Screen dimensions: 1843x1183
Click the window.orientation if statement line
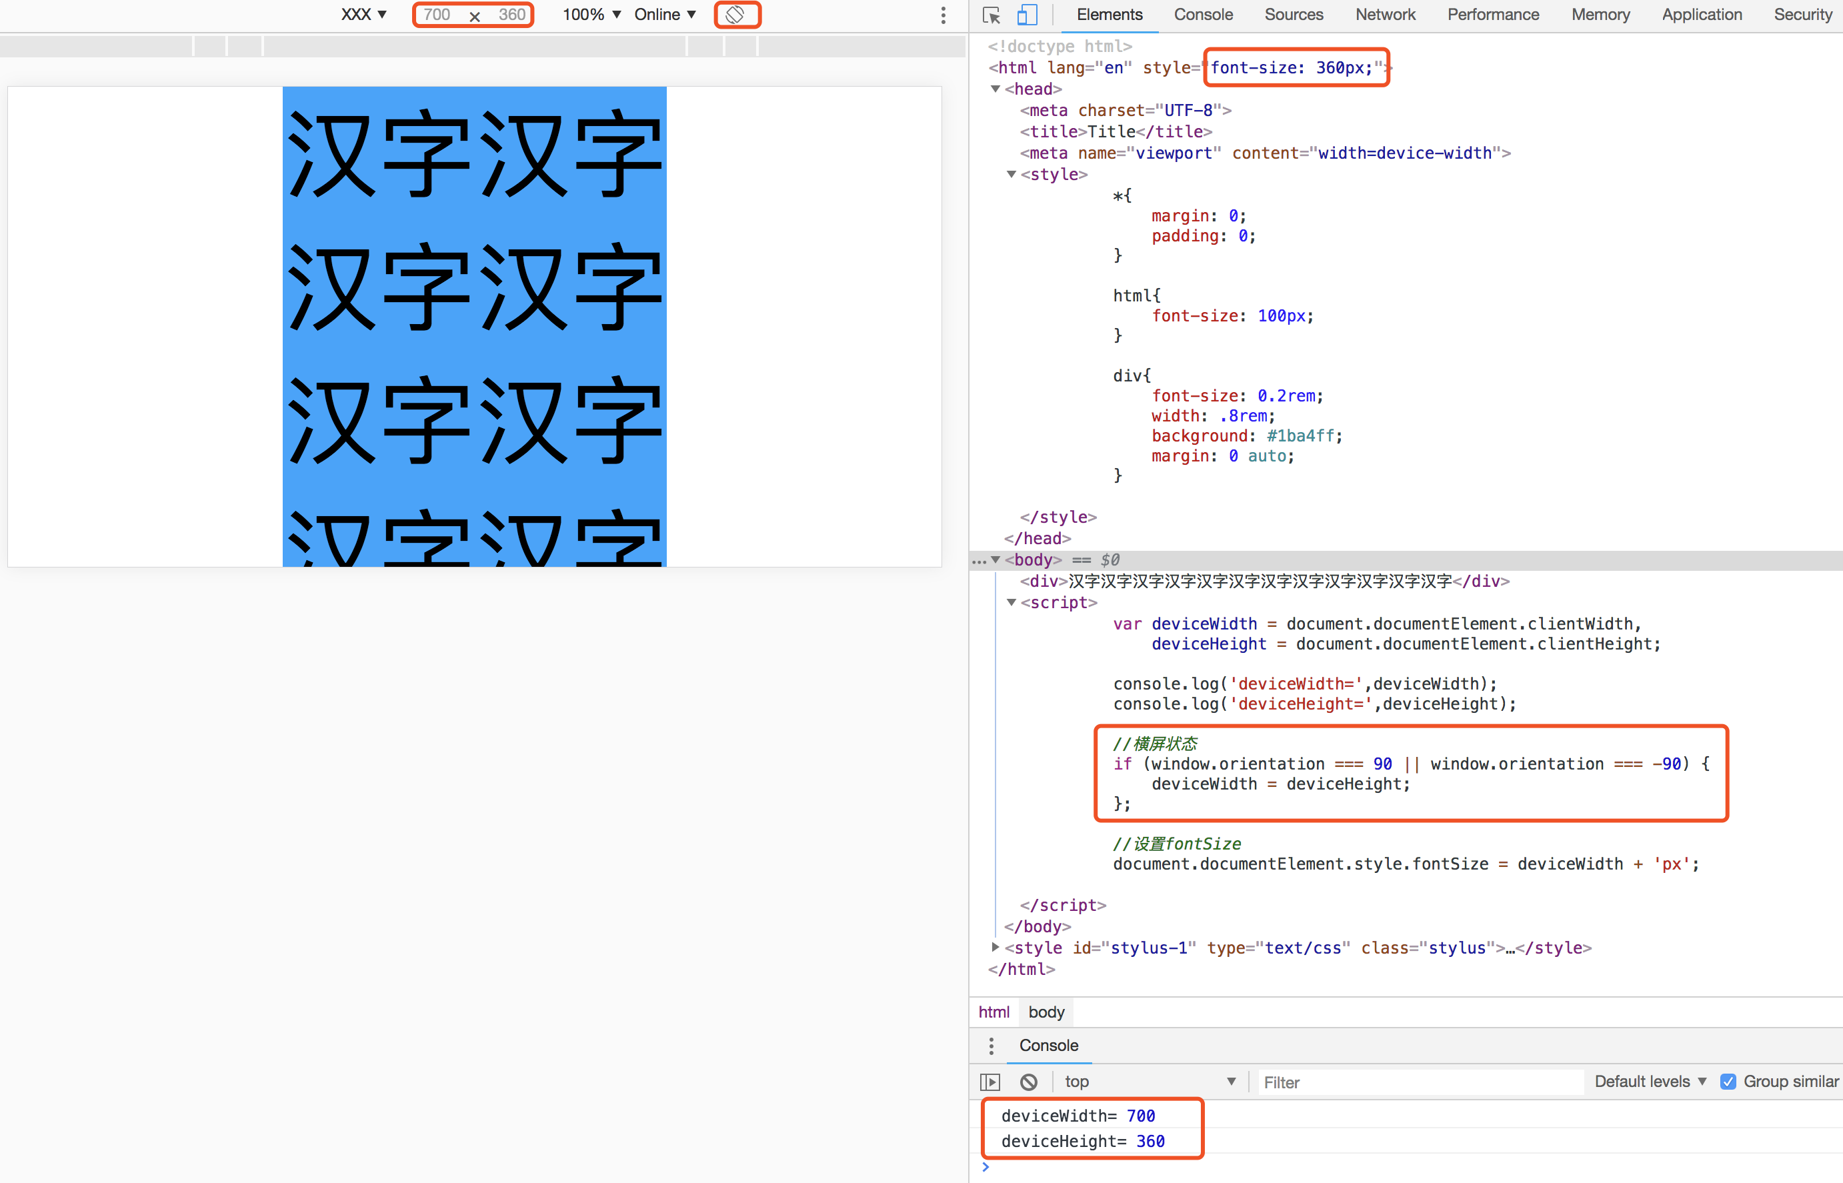coord(1412,764)
